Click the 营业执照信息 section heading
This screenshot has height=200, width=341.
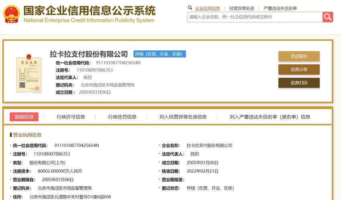click(x=27, y=135)
